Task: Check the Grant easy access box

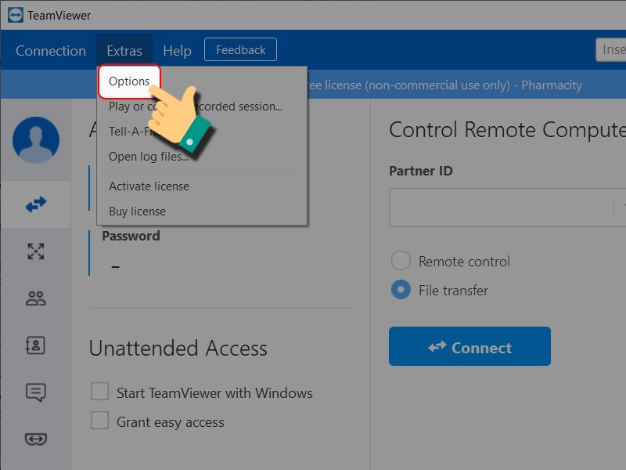Action: click(x=99, y=421)
